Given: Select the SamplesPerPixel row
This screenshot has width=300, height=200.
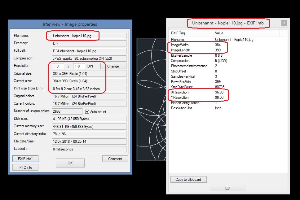Looking at the screenshot, I should 228,76.
